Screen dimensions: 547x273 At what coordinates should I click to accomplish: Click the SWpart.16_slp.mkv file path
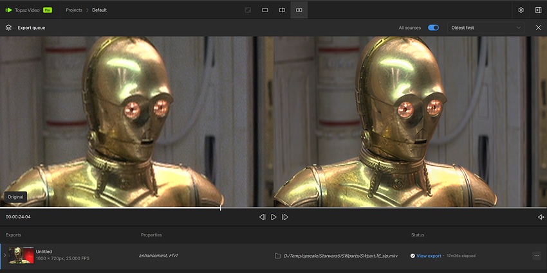pos(340,256)
